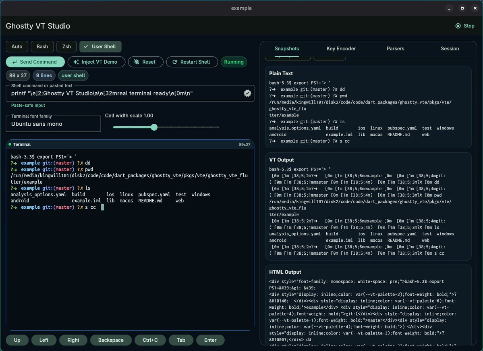The width and height of the screenshot is (483, 351).
Task: Click the Ghostty VT Studio title
Action: point(38,26)
